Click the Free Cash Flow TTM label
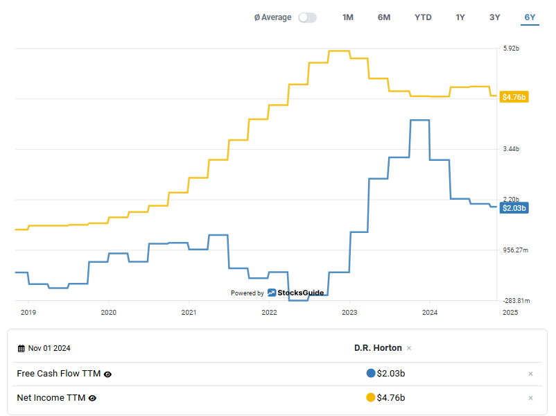This screenshot has height=416, width=556. pos(59,374)
